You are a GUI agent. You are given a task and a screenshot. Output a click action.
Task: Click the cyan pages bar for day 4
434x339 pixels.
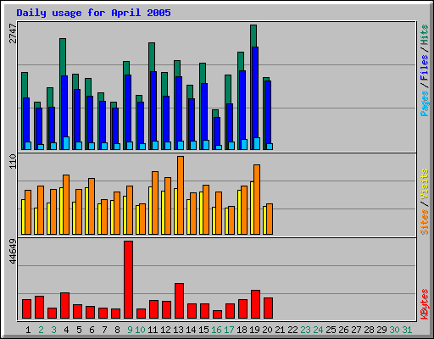pyautogui.click(x=66, y=143)
